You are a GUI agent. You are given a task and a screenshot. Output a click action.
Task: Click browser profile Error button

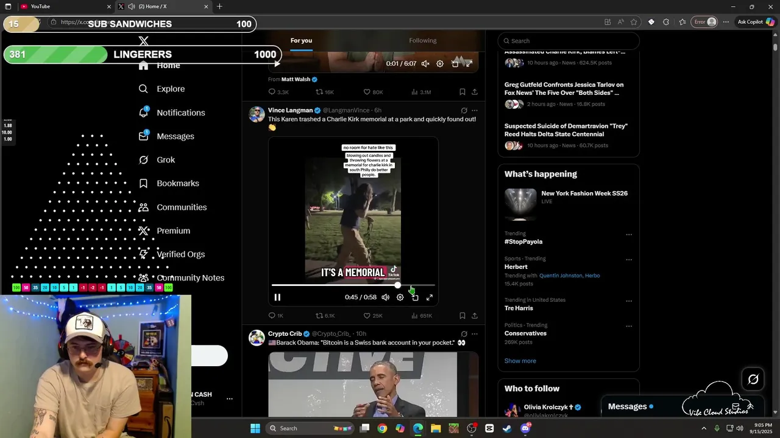(706, 22)
